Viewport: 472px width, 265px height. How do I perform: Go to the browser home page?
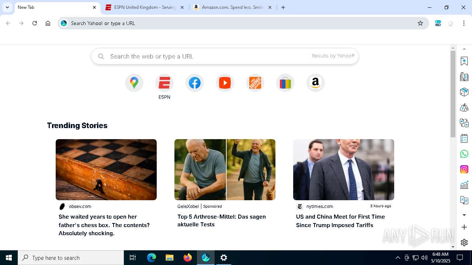48,23
